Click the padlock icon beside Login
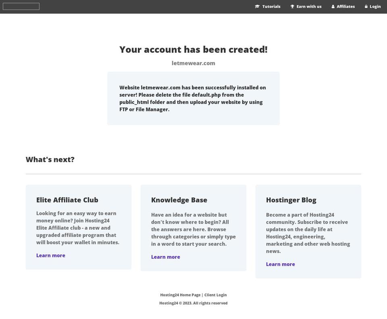387x319 pixels. (366, 6)
